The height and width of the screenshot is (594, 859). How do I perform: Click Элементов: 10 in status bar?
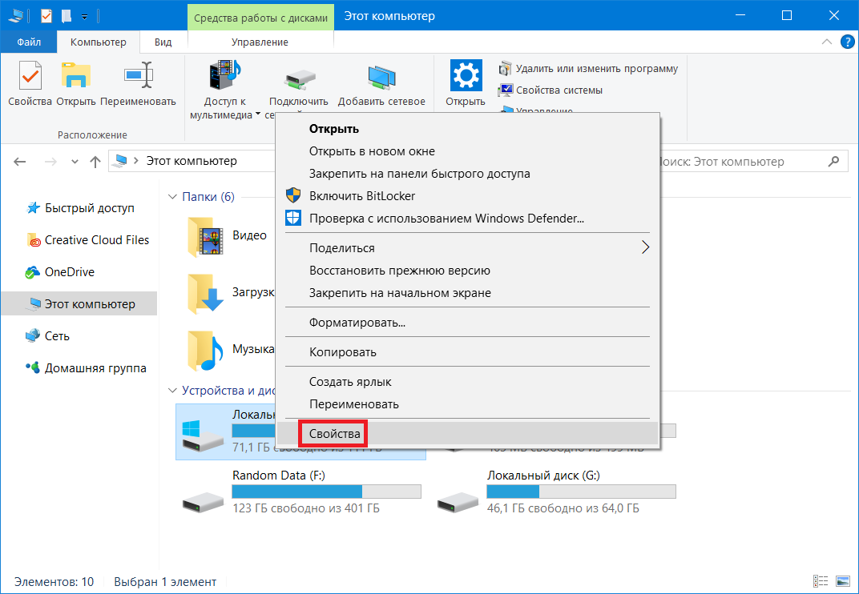54,581
